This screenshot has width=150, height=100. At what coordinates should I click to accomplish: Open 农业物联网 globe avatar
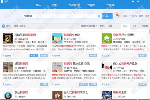[8, 95]
